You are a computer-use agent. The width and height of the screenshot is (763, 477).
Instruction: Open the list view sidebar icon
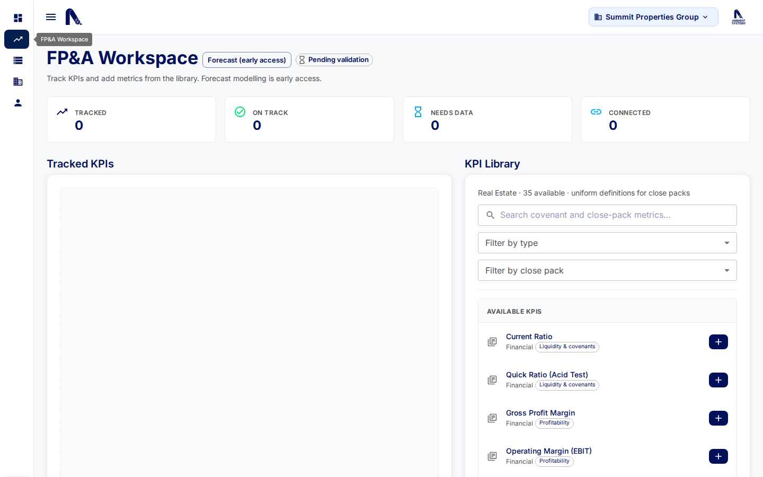click(18, 60)
